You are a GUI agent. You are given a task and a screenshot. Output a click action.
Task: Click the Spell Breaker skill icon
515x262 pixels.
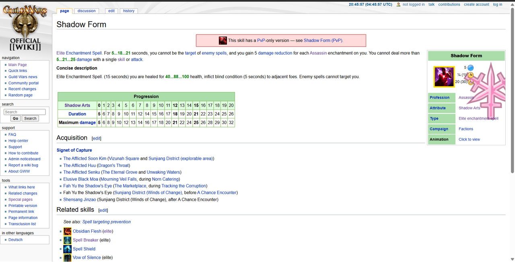67,240
